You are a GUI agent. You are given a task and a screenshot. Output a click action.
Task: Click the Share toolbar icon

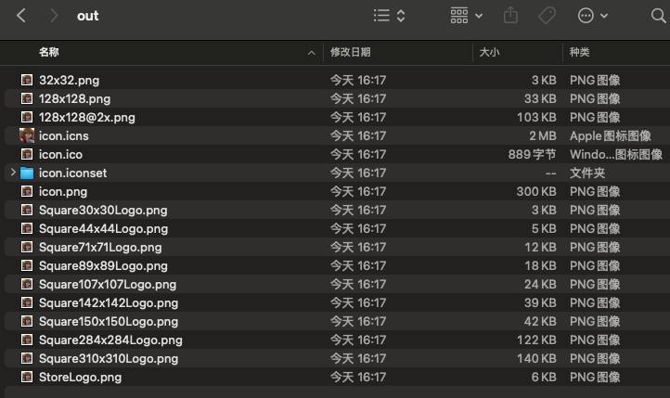tap(510, 16)
